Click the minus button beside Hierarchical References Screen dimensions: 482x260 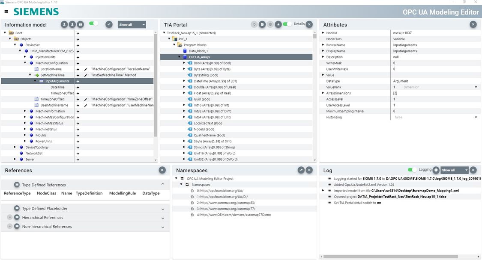pos(10,217)
